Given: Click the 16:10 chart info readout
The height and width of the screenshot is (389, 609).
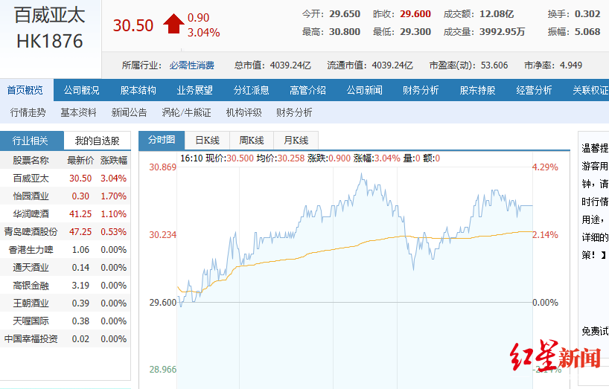Looking at the screenshot, I should pos(310,158).
